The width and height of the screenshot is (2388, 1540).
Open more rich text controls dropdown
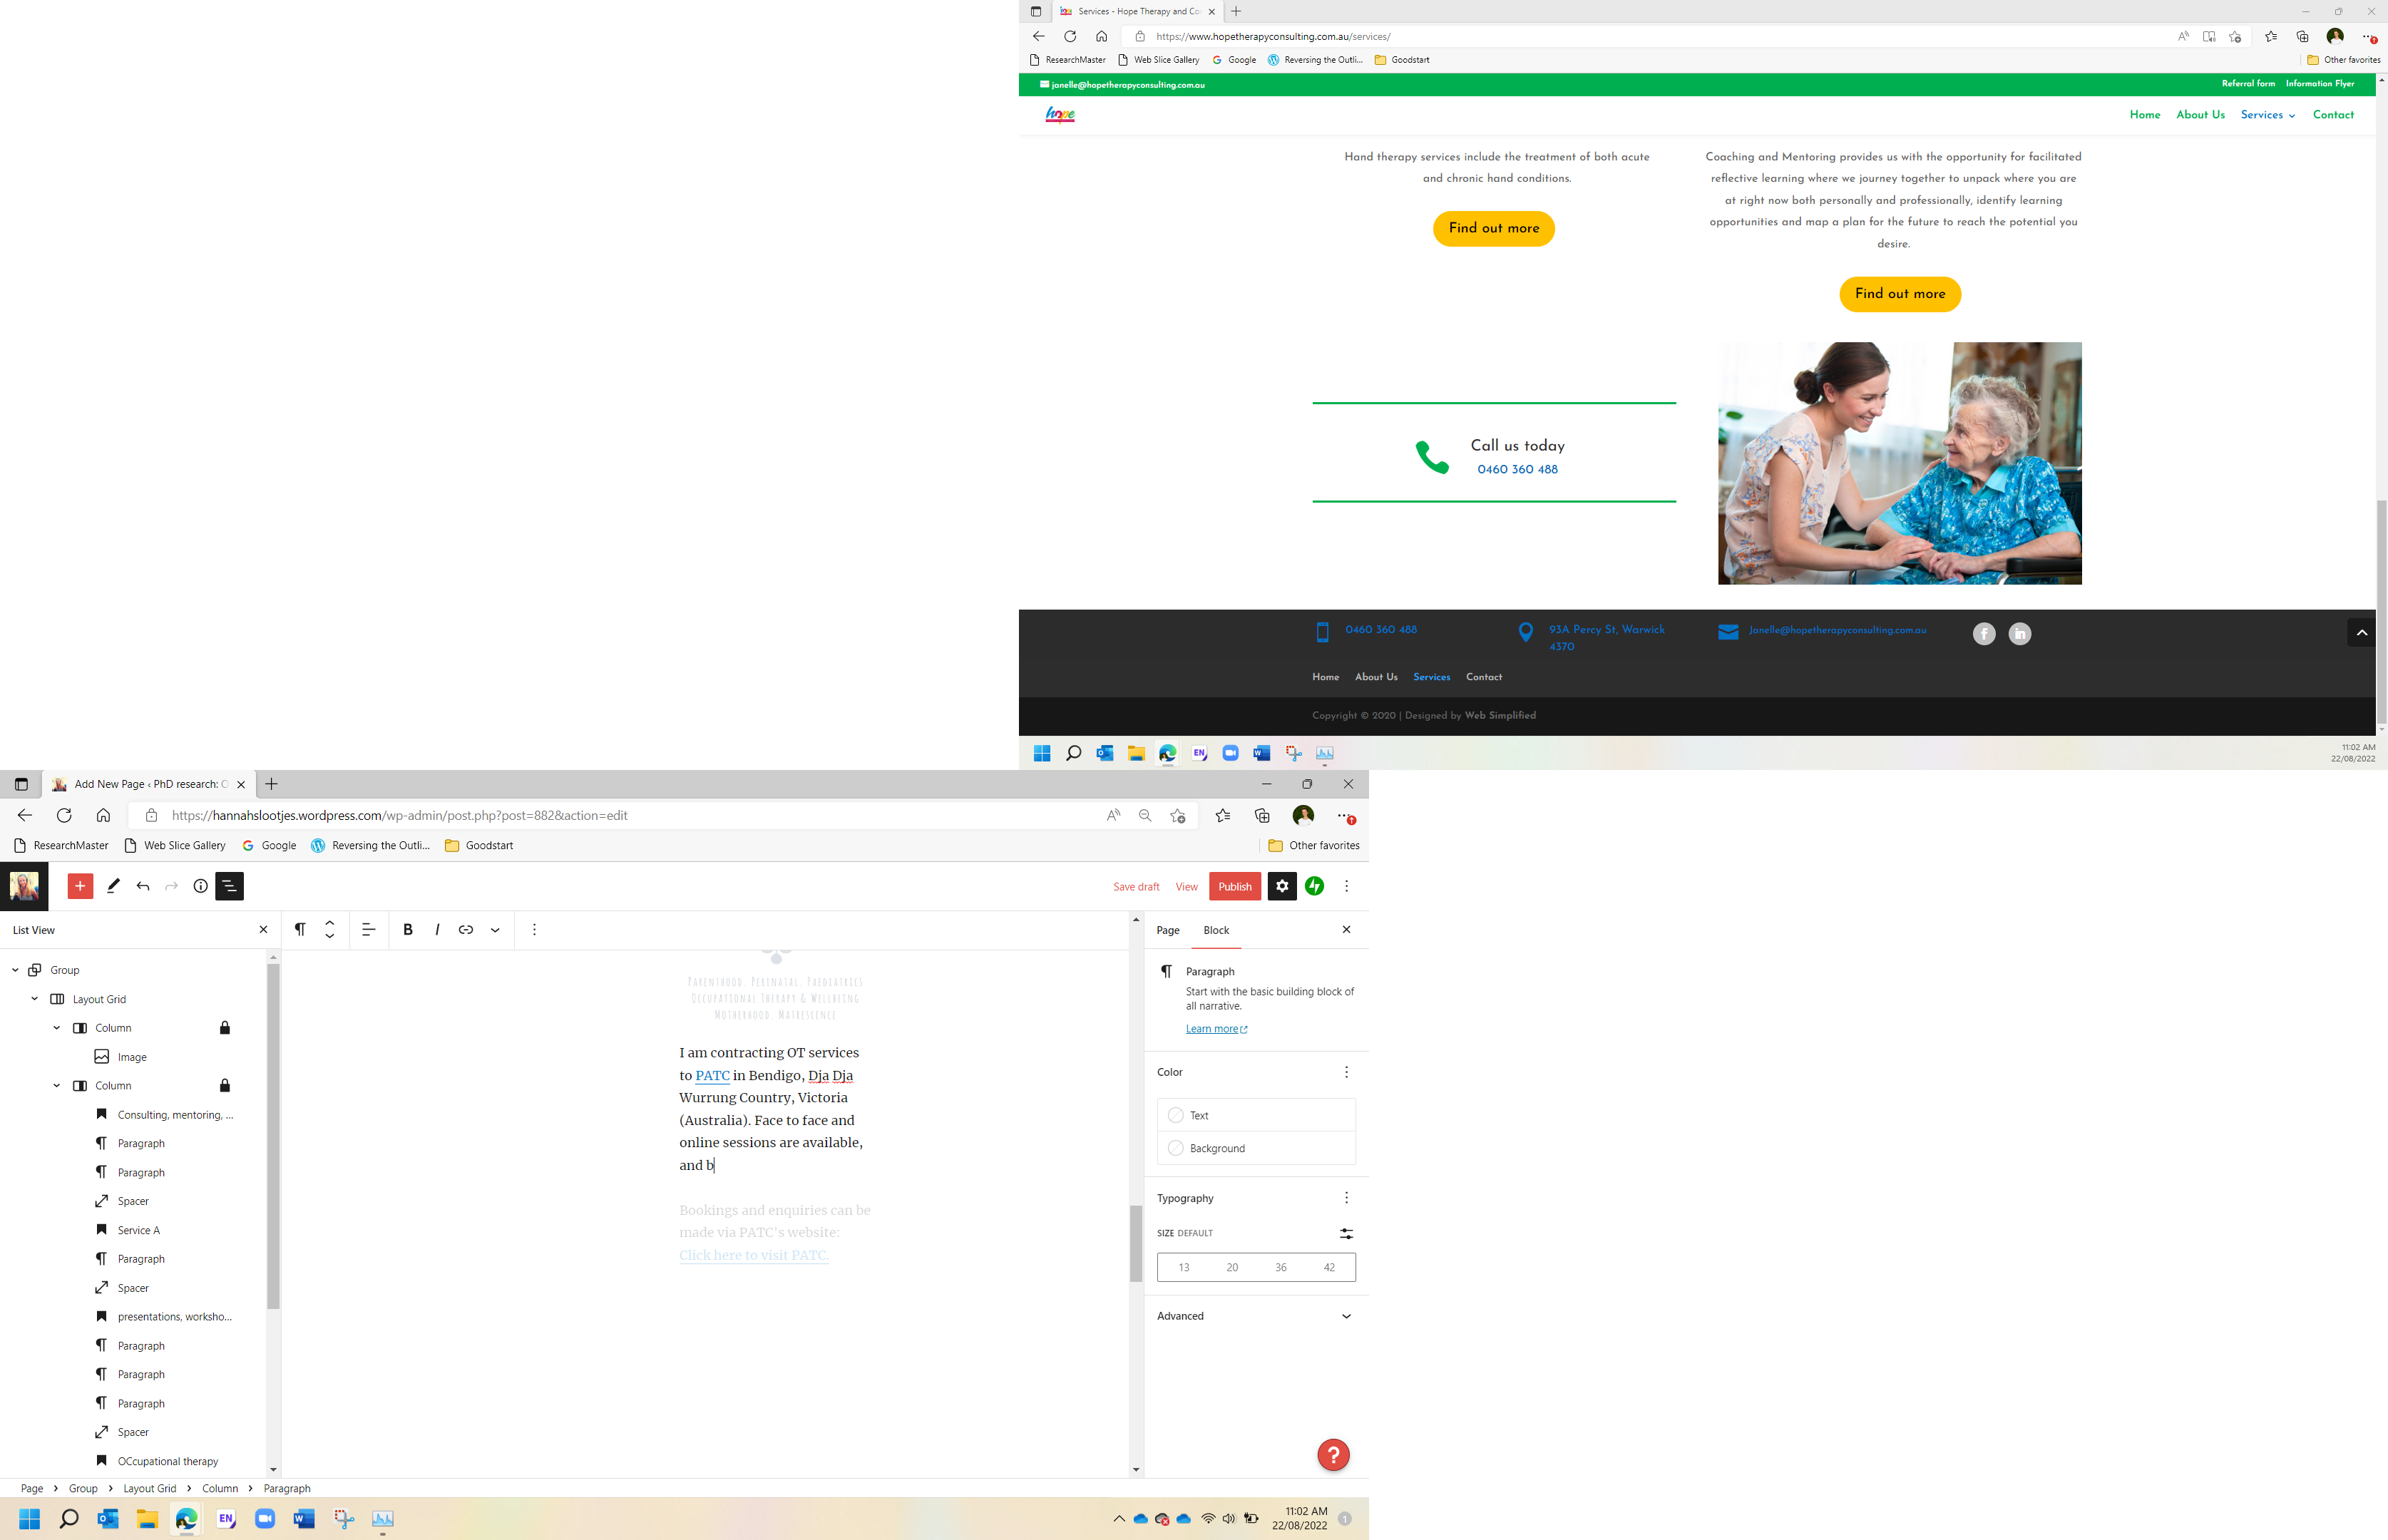[x=495, y=930]
